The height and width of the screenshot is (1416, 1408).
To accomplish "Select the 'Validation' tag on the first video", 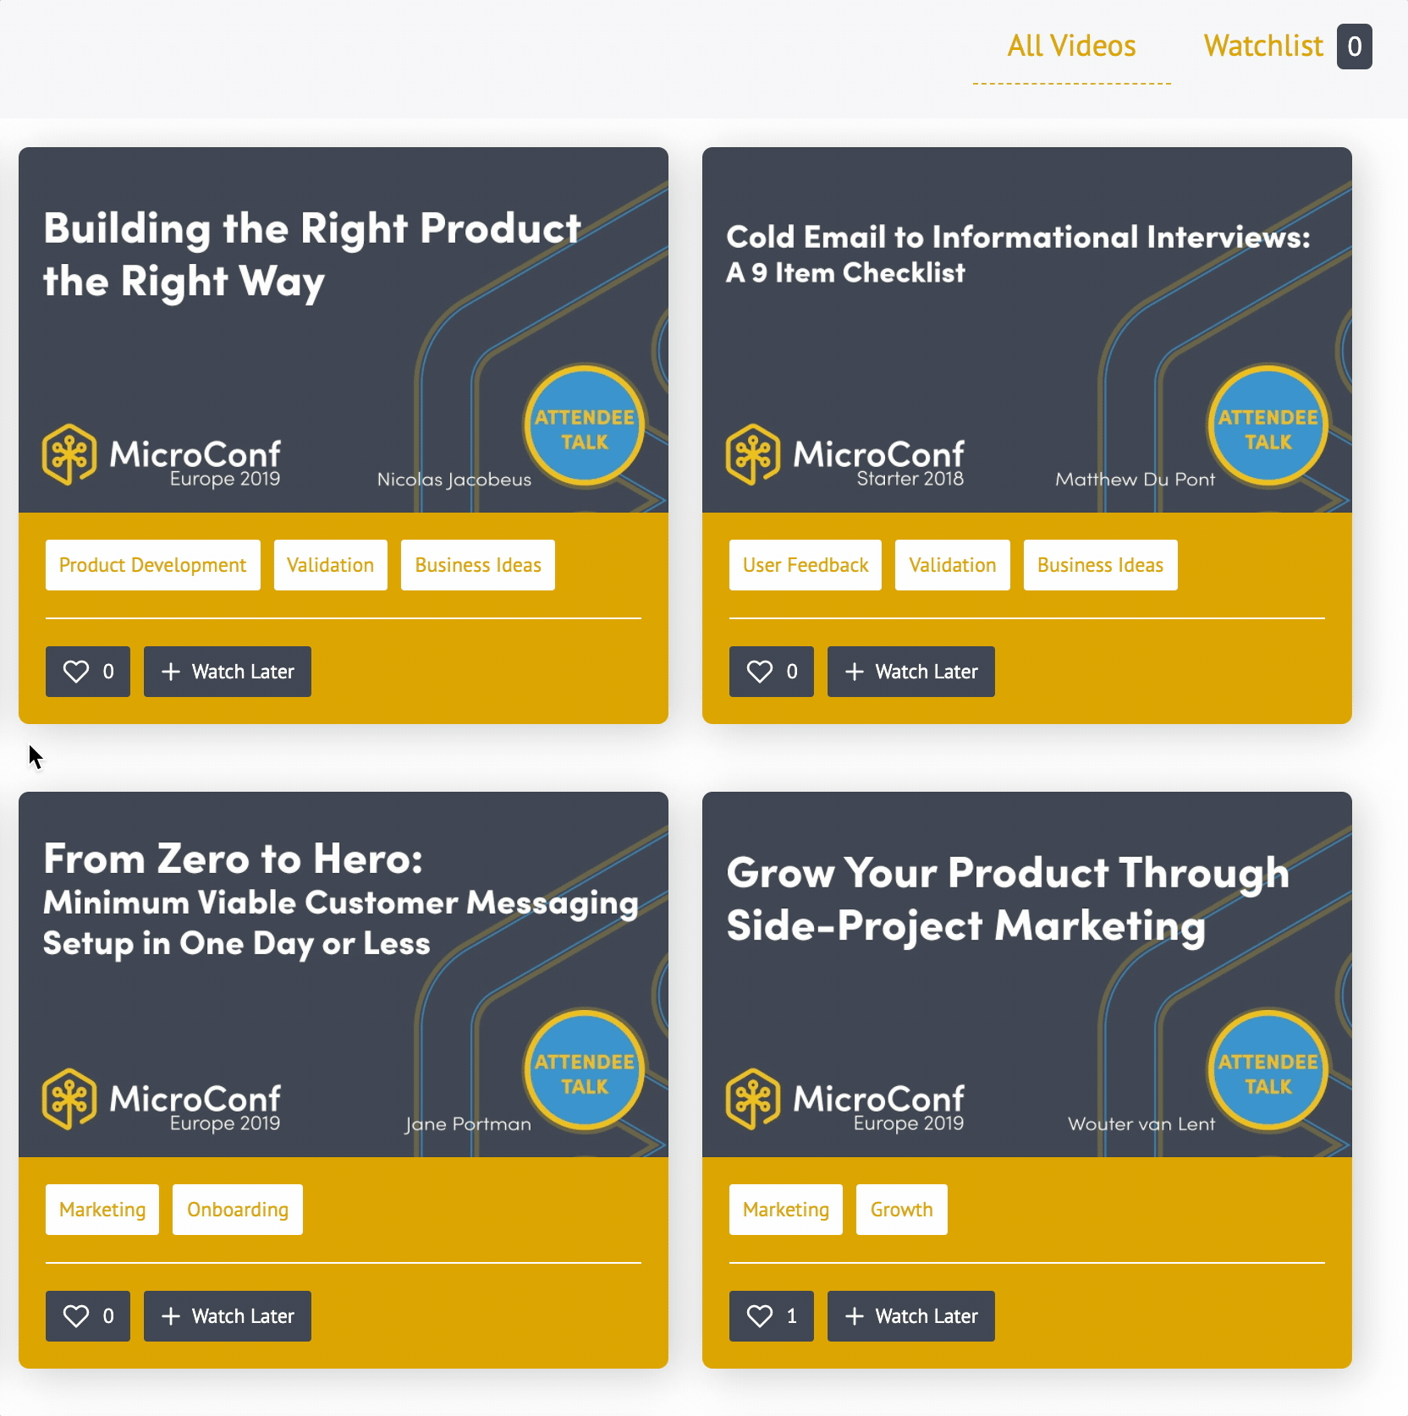I will click(330, 565).
